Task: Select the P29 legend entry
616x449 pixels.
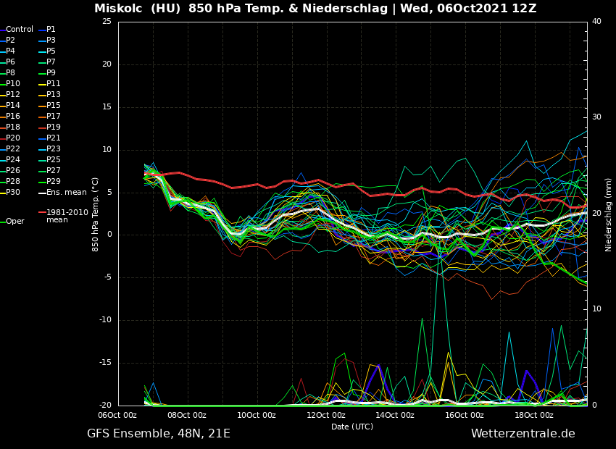Action: pos(54,182)
